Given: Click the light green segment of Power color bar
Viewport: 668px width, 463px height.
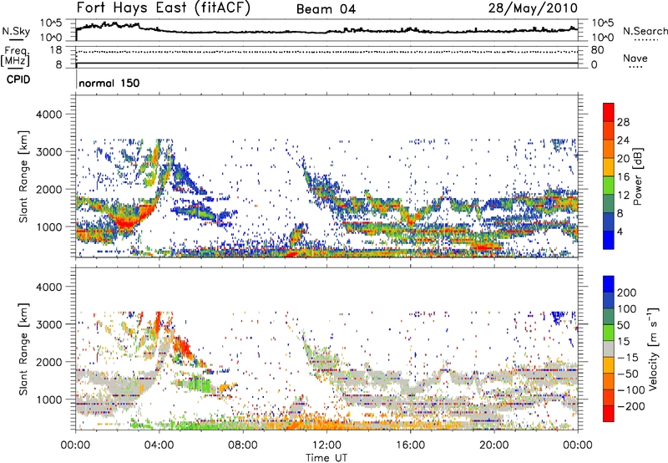Looking at the screenshot, I should tap(609, 186).
